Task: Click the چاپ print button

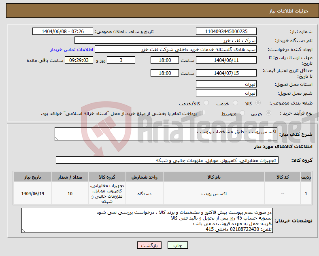Action: pos(178,245)
